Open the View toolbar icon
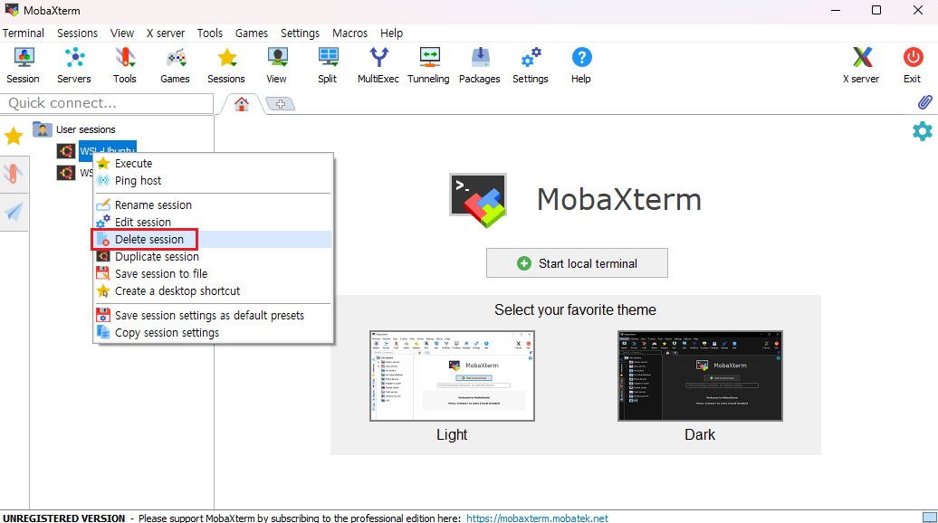The height and width of the screenshot is (523, 938). click(x=276, y=66)
